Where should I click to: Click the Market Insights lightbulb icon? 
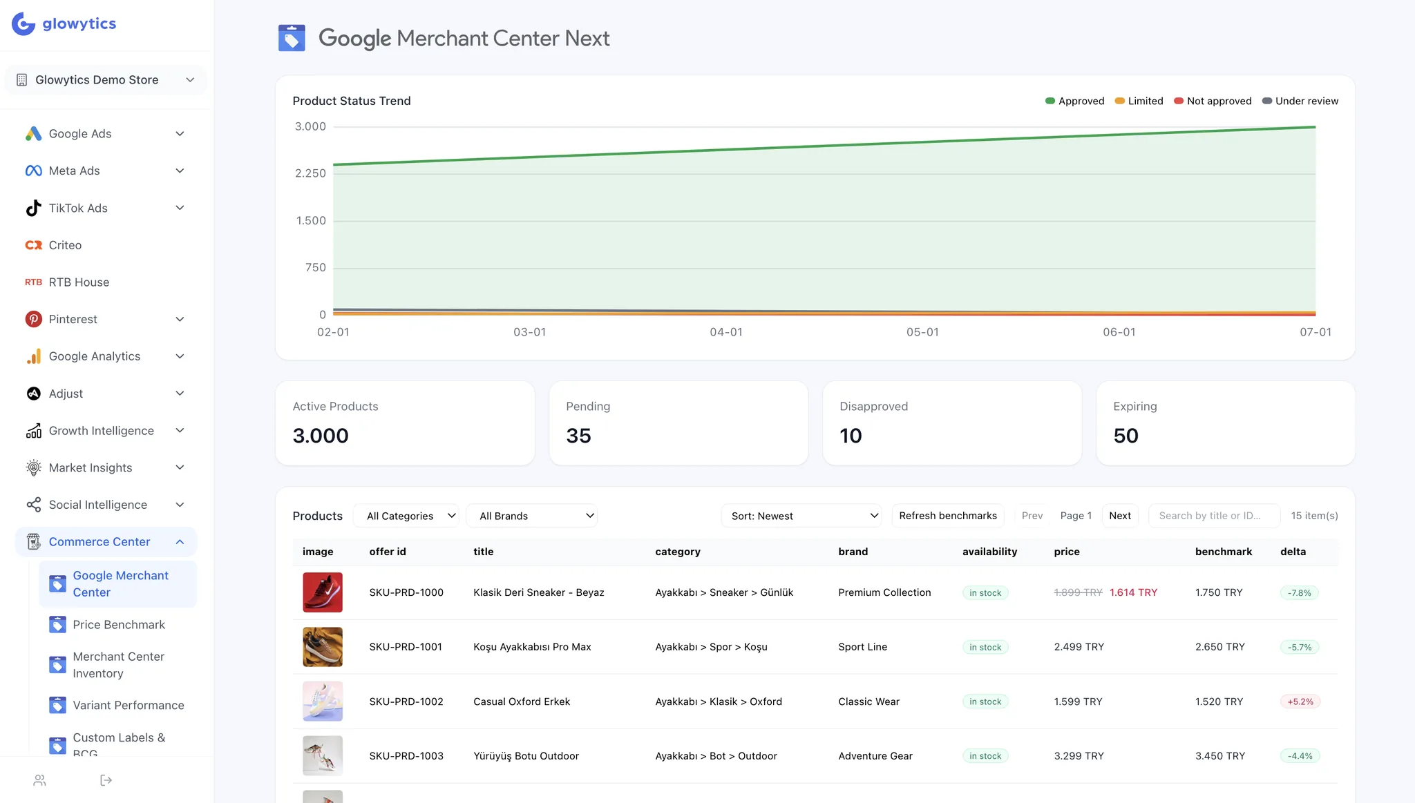33,467
